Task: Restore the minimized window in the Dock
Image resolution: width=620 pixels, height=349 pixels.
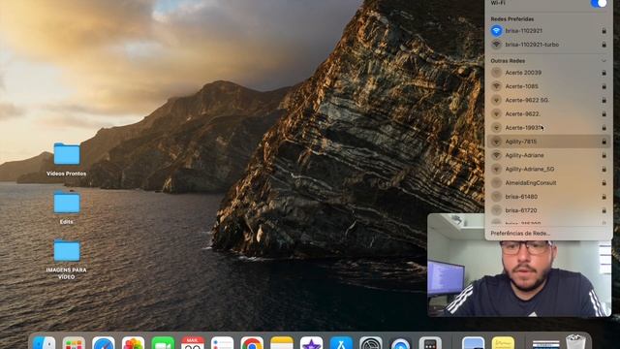Action: click(546, 344)
